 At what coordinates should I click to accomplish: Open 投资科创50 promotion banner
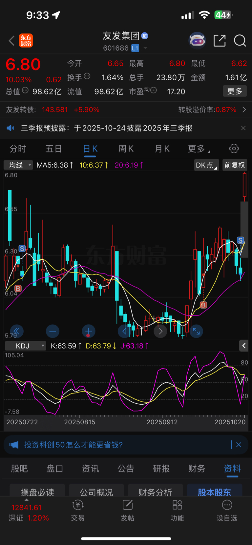pyautogui.click(x=126, y=445)
